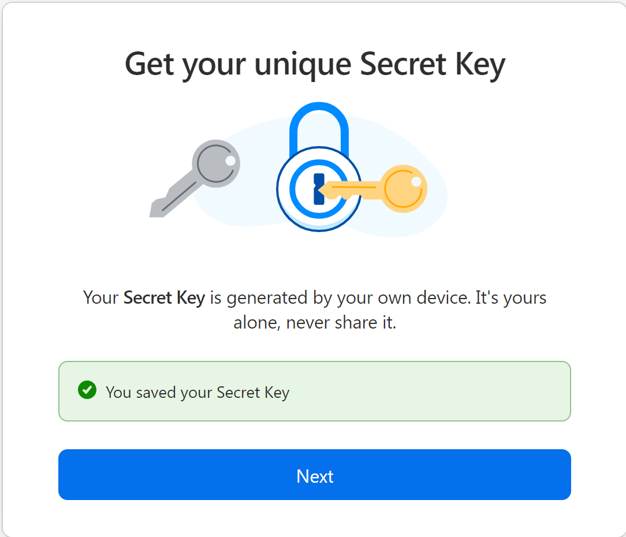Click the 'You saved your Secret Key' confirmation banner
The image size is (626, 537).
coord(315,391)
